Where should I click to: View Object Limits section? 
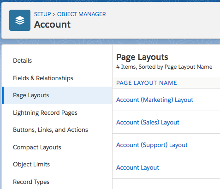(x=31, y=165)
